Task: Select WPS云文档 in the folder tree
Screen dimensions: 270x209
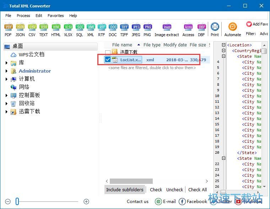Action: [x=32, y=55]
